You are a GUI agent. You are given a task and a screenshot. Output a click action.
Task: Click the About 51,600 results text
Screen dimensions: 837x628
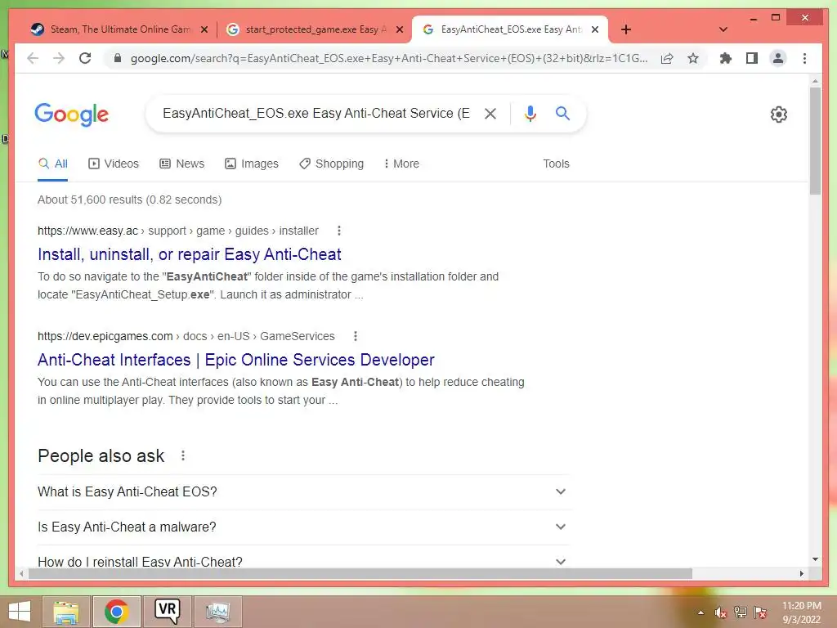pos(129,200)
